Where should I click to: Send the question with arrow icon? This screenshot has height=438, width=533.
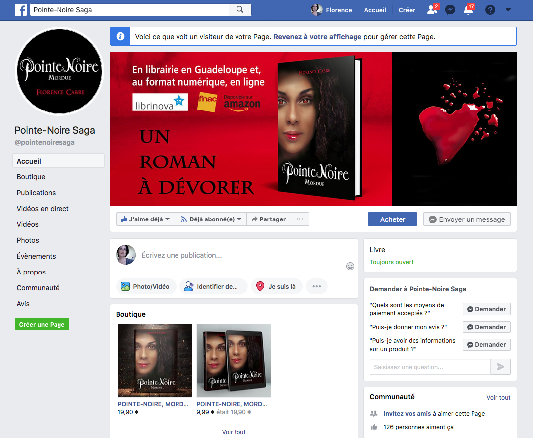500,367
